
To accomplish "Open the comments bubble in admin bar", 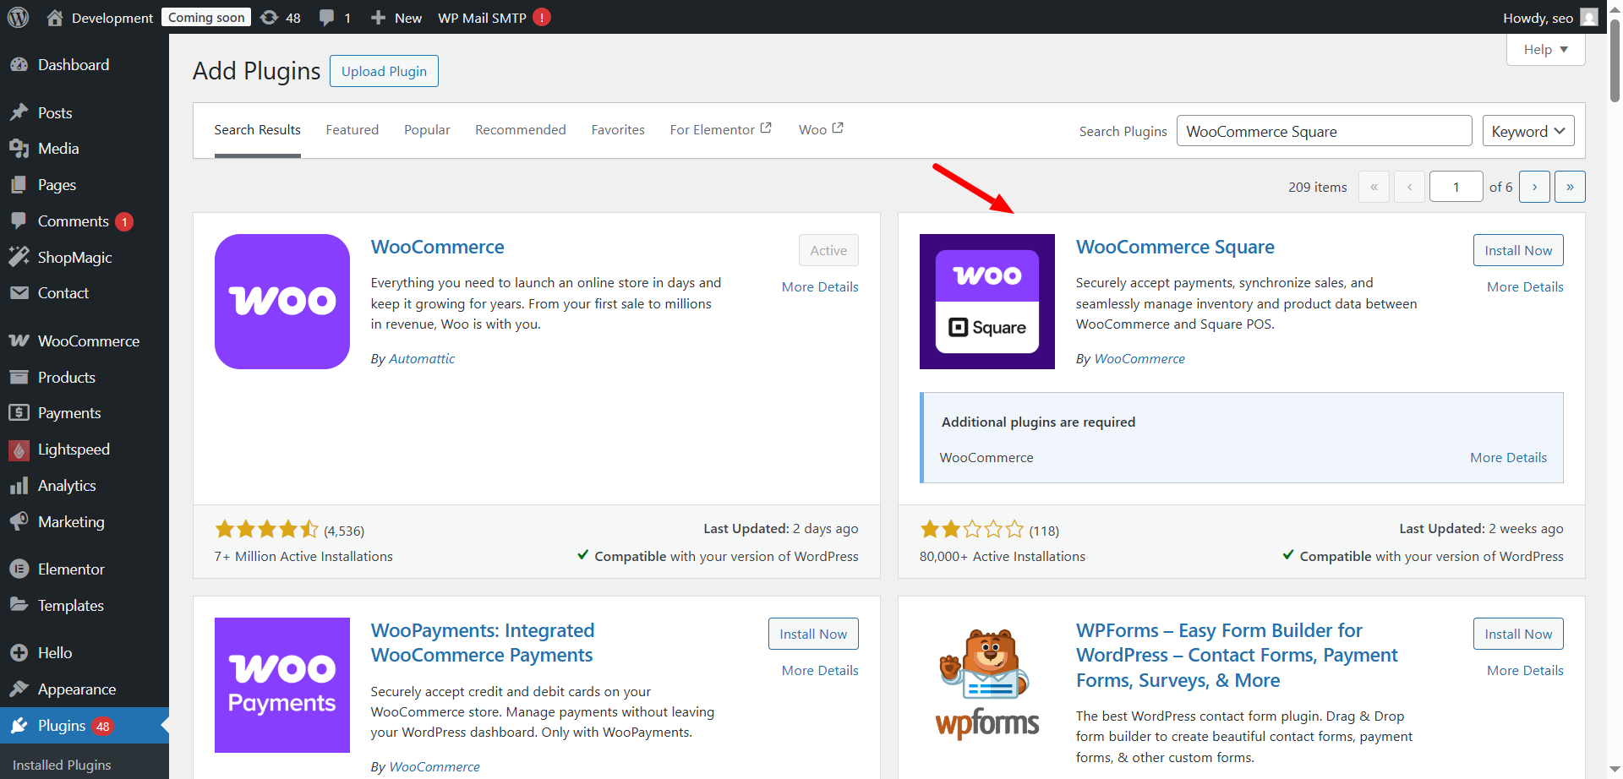I will coord(326,17).
